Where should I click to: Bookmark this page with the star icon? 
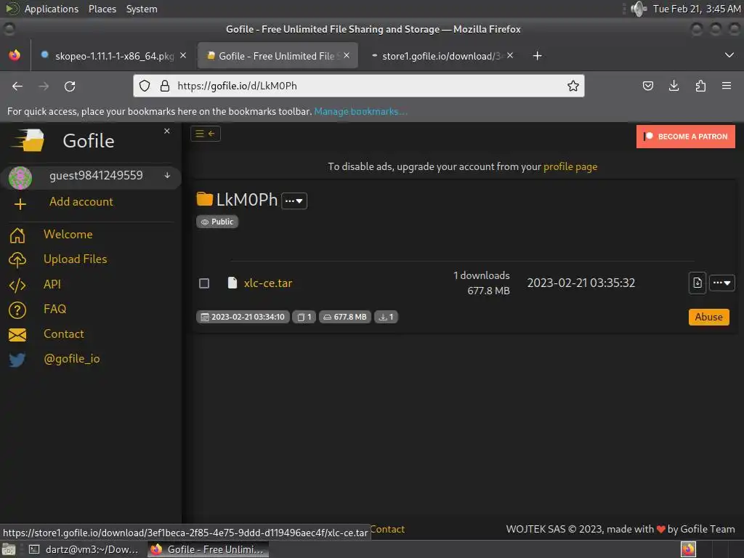(573, 86)
